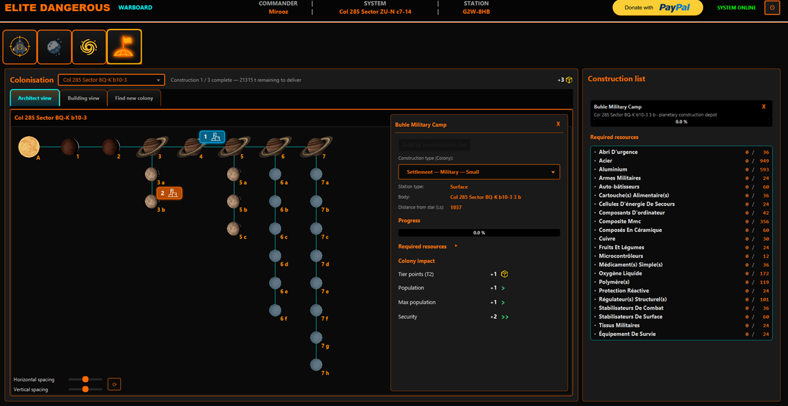Viewport: 788px width, 406px height.
Task: Click Tier points yellow cube icon
Action: 504,274
